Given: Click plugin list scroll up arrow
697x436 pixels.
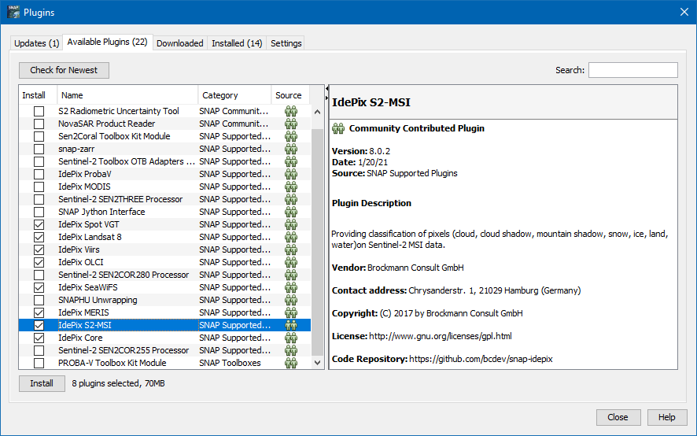Looking at the screenshot, I should click(x=317, y=112).
